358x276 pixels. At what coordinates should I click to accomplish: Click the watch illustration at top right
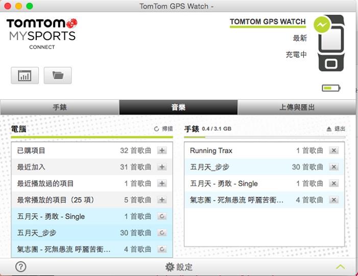coord(331,43)
